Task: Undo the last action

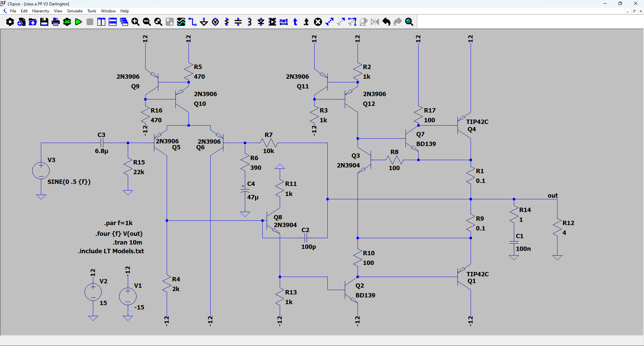Action: [386, 22]
